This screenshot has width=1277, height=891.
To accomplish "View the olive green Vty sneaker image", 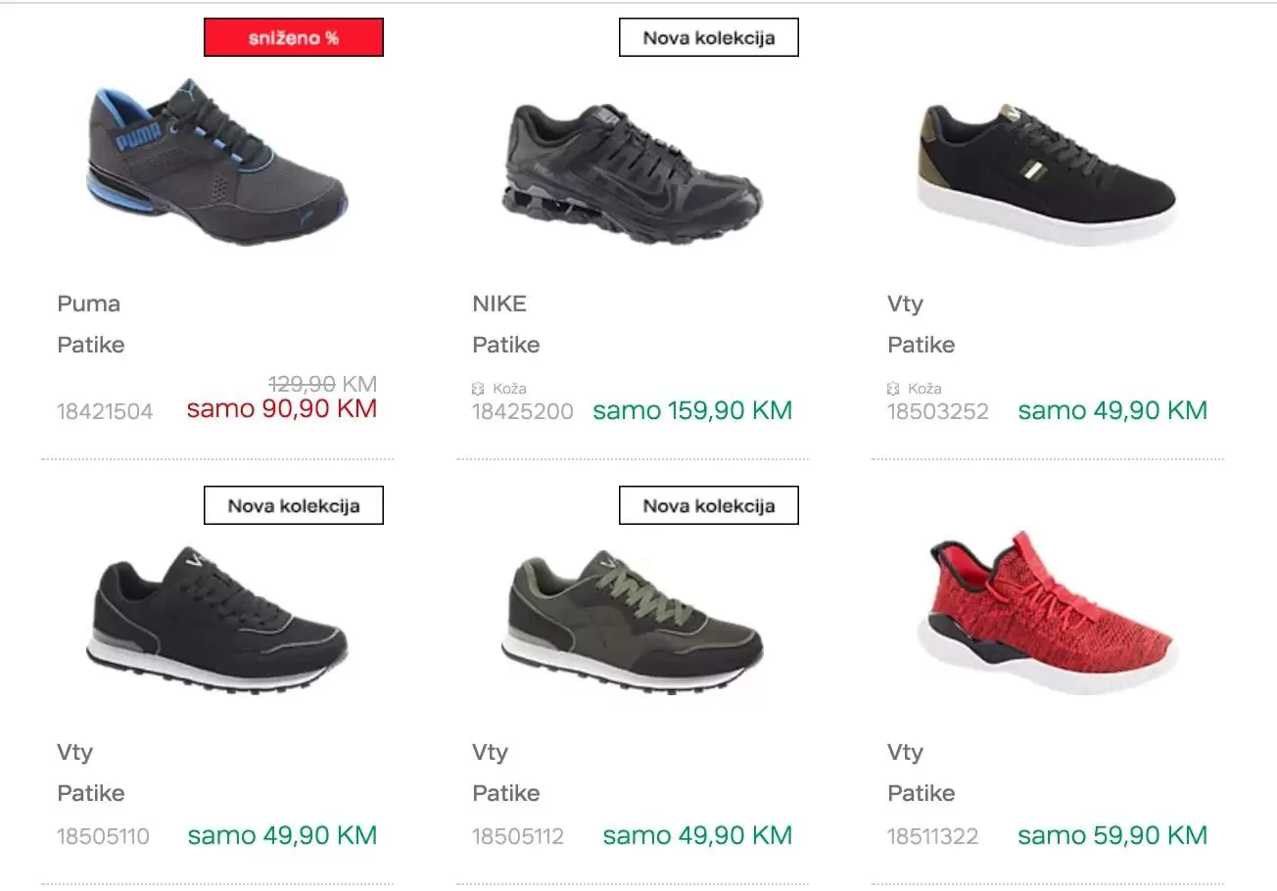I will point(633,619).
